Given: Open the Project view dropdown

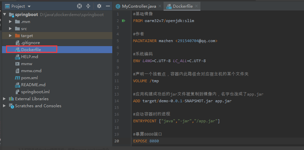Looking at the screenshot, I should (29, 6).
